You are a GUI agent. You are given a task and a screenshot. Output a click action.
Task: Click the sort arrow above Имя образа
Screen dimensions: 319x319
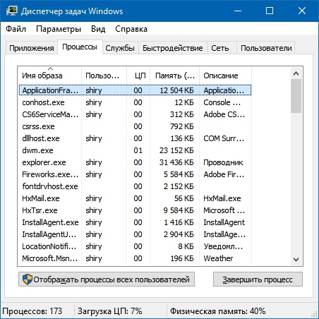tap(50, 69)
